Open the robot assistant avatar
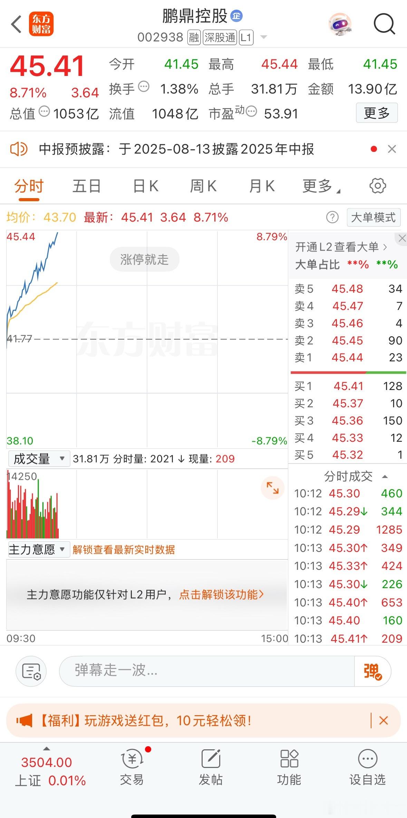The height and width of the screenshot is (818, 407). pyautogui.click(x=340, y=24)
